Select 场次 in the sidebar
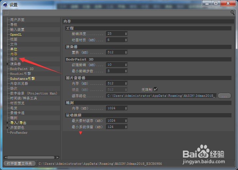The height and width of the screenshot is (170, 238). coord(14,88)
